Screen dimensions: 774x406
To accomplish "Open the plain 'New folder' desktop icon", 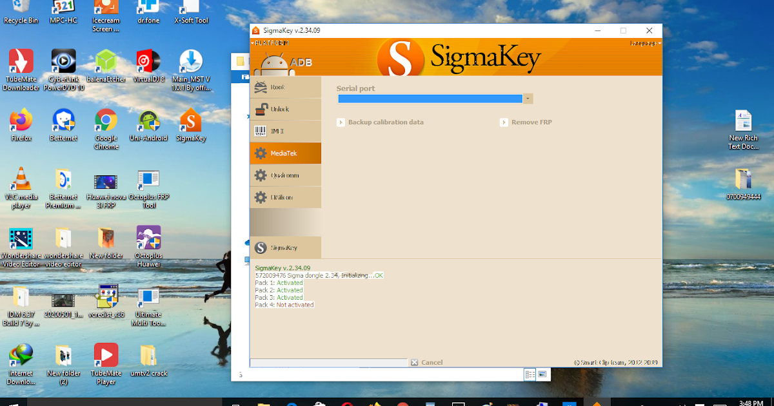I will point(106,242).
